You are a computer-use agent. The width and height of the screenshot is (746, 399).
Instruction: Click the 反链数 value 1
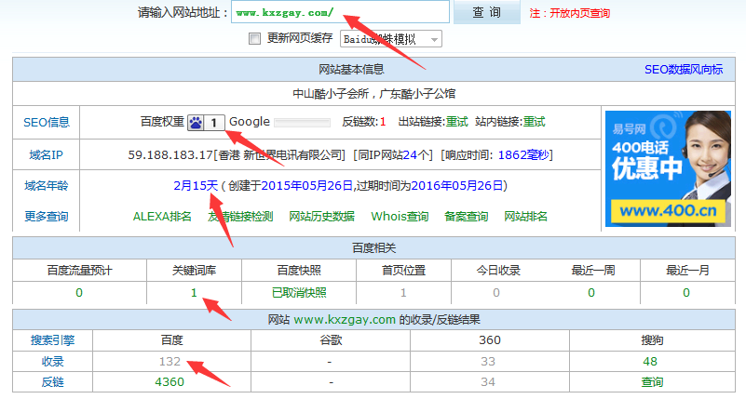coord(383,122)
